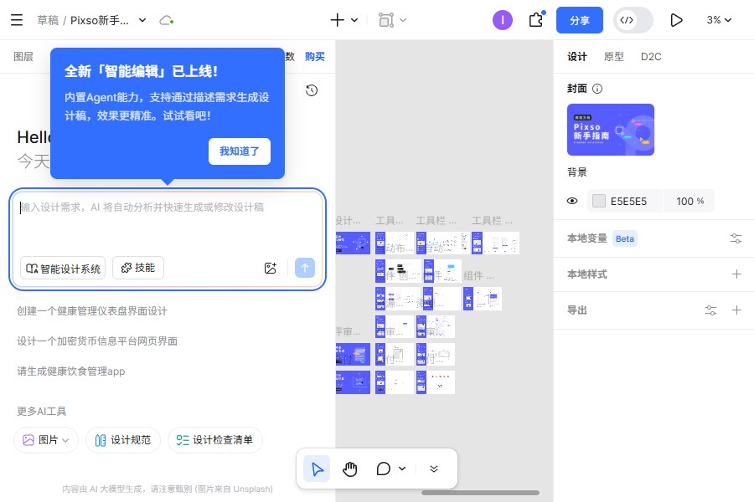Select the frame tool icon

(386, 20)
